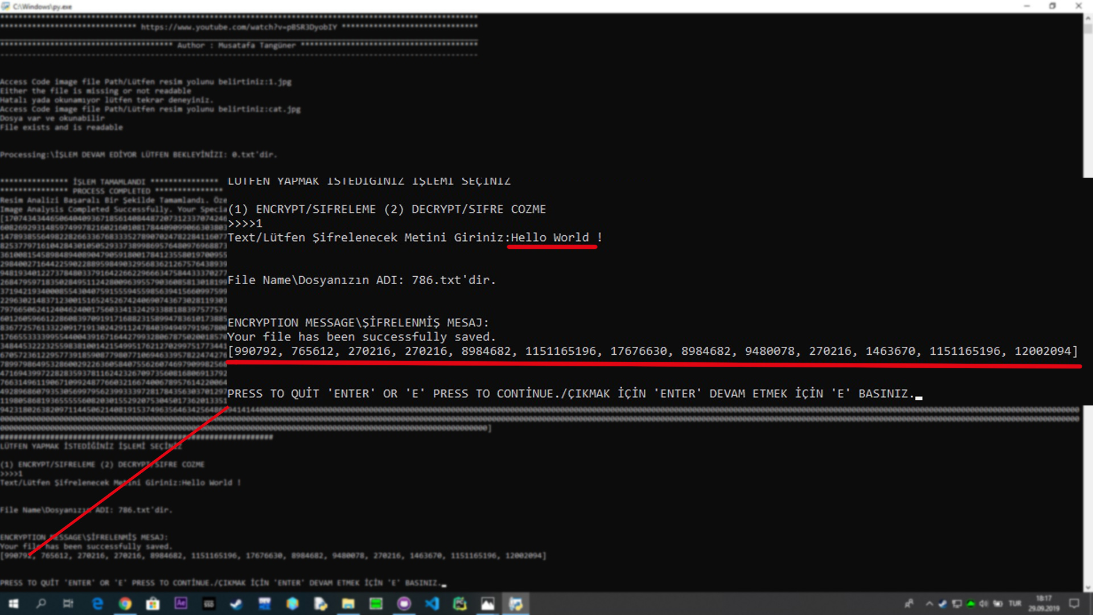Open the py.exe title bar system menu icon

pyautogui.click(x=6, y=6)
